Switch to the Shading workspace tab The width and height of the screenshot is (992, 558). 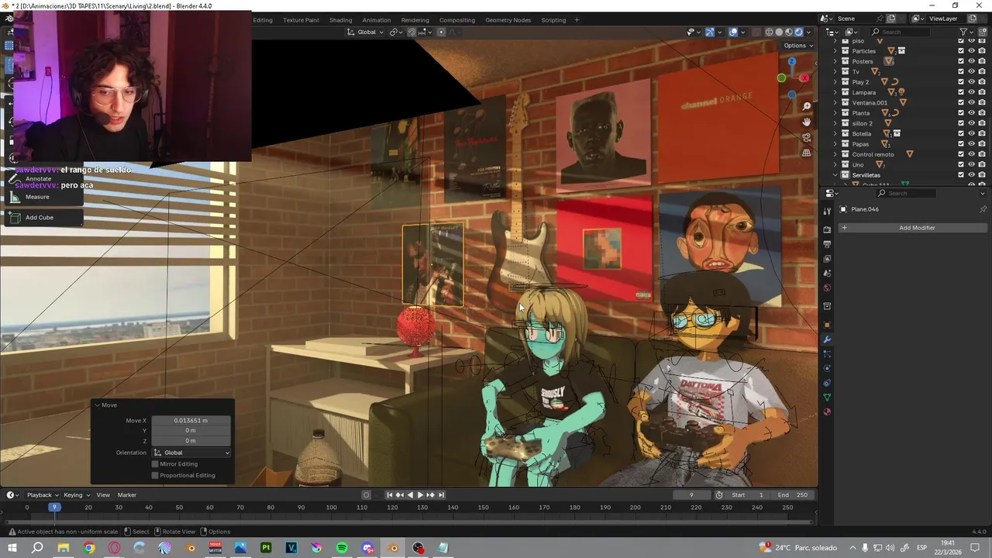tap(340, 20)
